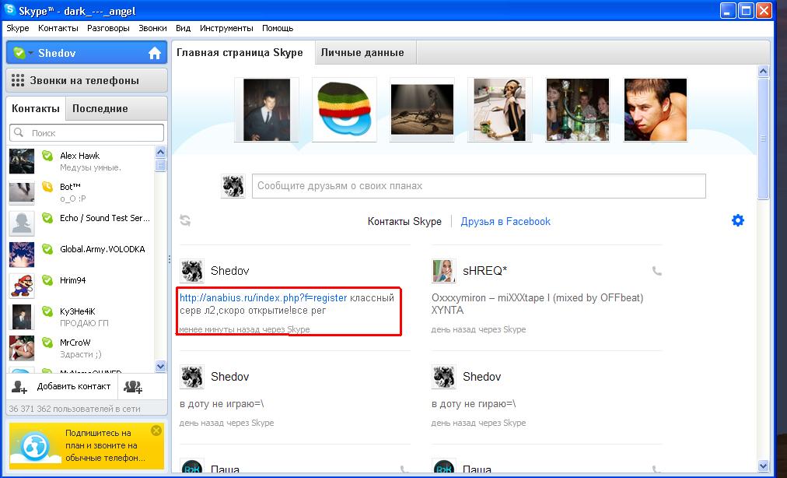Image resolution: width=787 pixels, height=478 pixels.
Task: Click the create group icon
Action: pyautogui.click(x=133, y=386)
